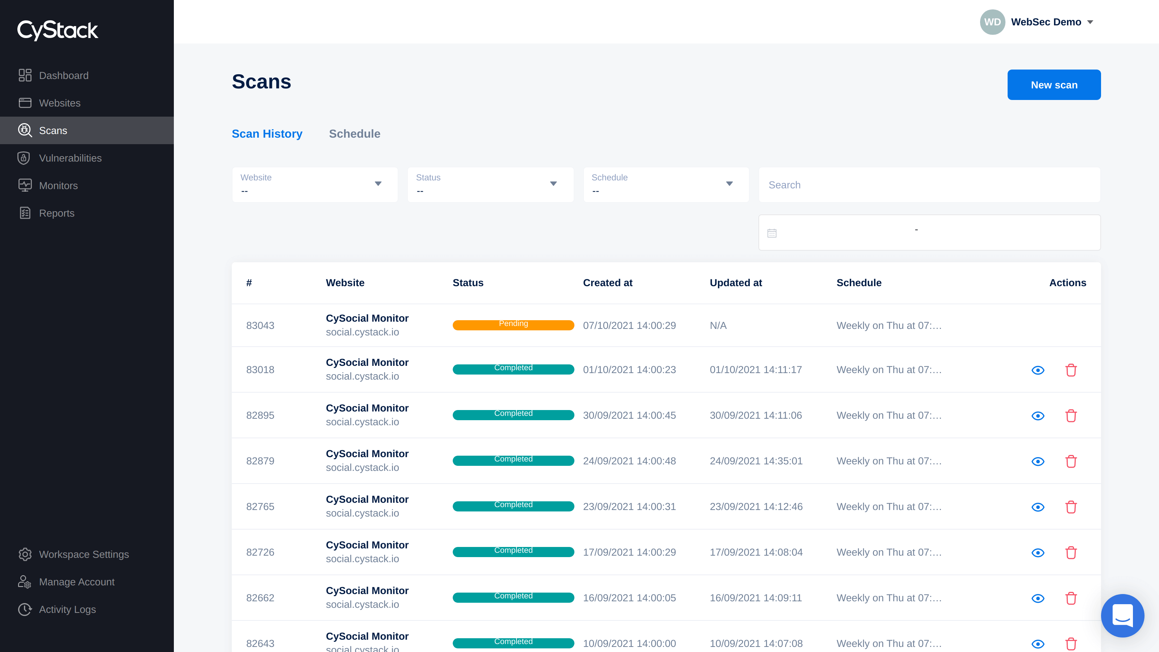Click created date 23/09/2021 14:00:31

tap(629, 506)
